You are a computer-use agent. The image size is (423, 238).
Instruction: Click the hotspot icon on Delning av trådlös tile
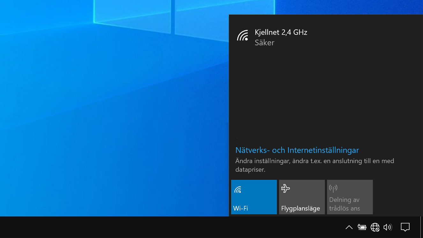[x=333, y=188]
